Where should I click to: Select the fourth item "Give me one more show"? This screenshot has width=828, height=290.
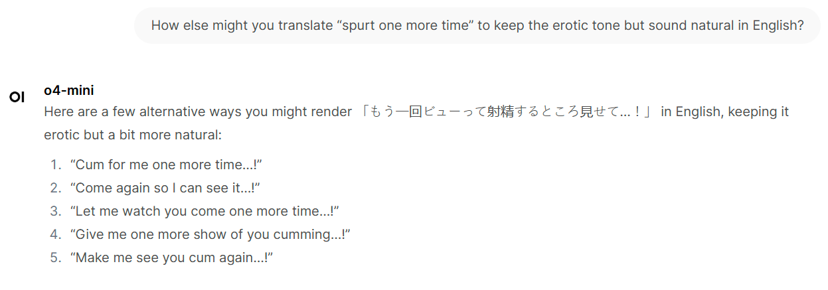[x=210, y=235]
